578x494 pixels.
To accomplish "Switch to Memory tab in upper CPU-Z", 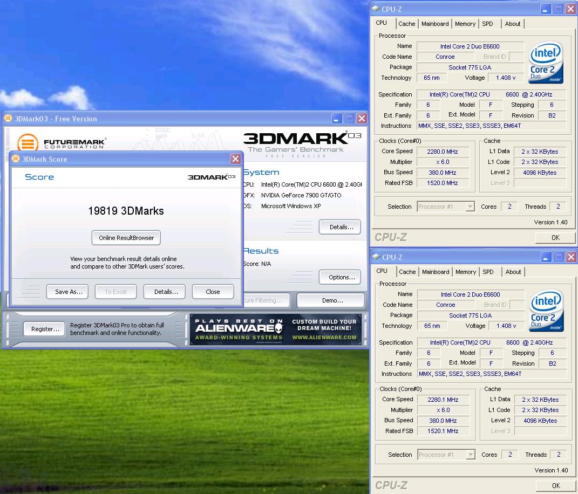I will click(465, 24).
